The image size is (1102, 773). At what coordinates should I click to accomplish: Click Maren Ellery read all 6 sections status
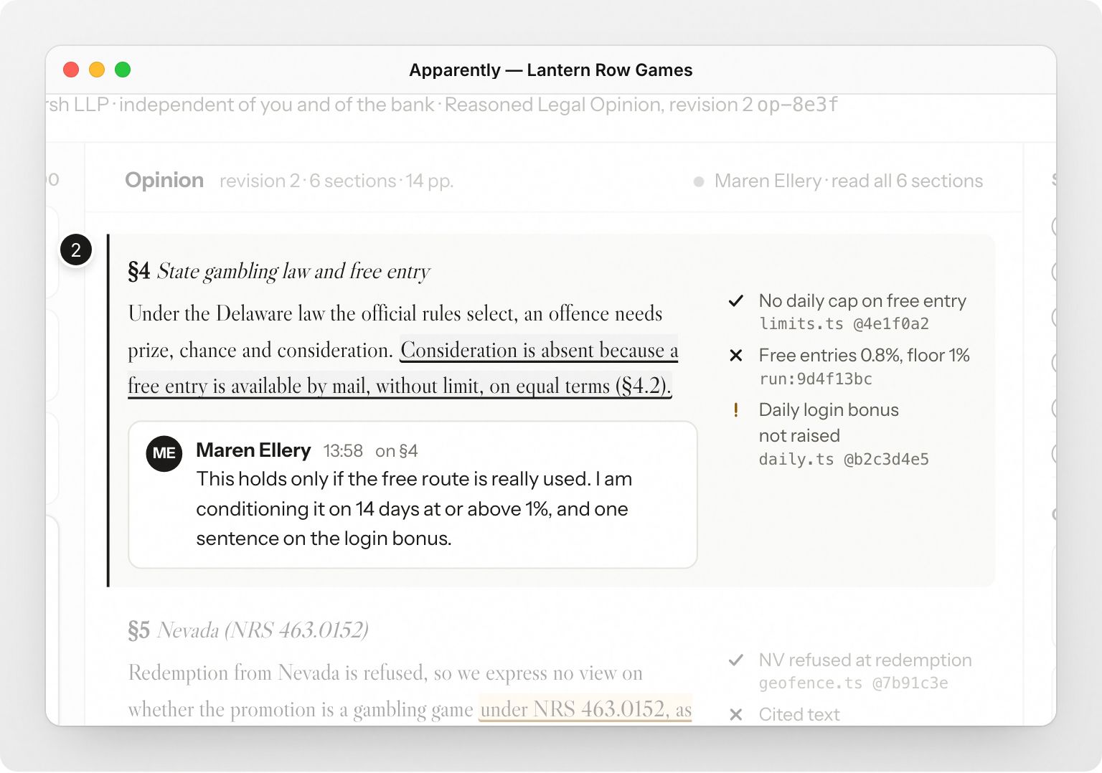849,181
